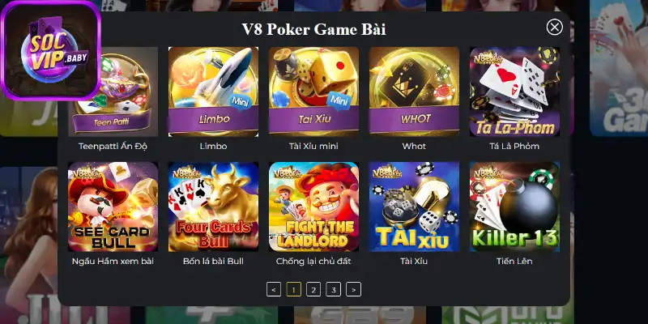Screen dimensions: 648x324
Task: Go to the previous page arrow
Action: 274,289
